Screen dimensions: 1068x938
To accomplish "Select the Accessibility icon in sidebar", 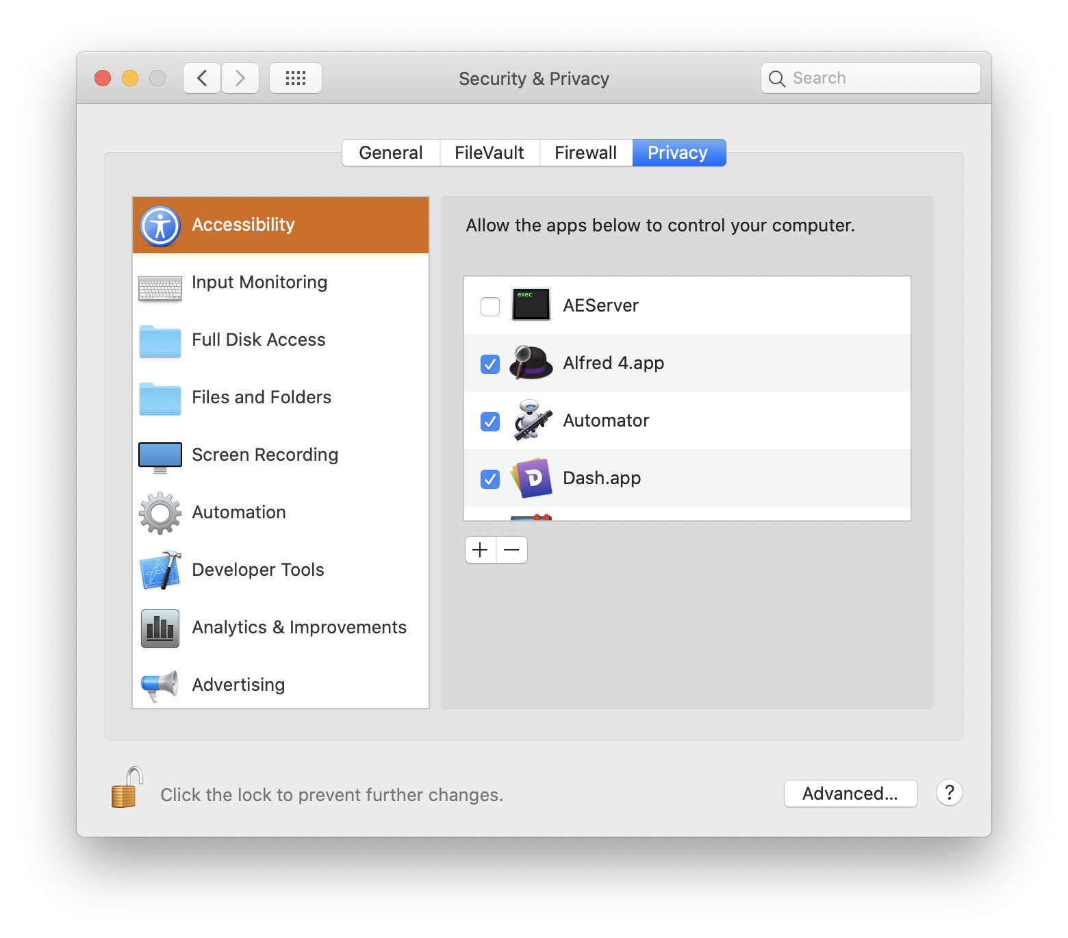I will coord(160,225).
